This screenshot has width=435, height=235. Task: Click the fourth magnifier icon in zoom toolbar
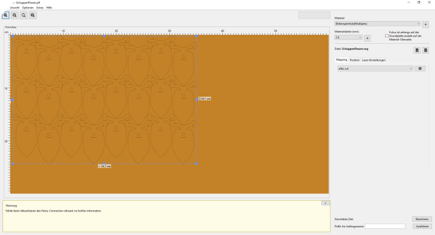point(33,16)
